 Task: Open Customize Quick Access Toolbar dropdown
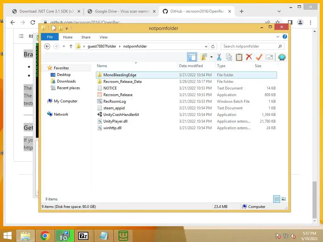[67, 28]
